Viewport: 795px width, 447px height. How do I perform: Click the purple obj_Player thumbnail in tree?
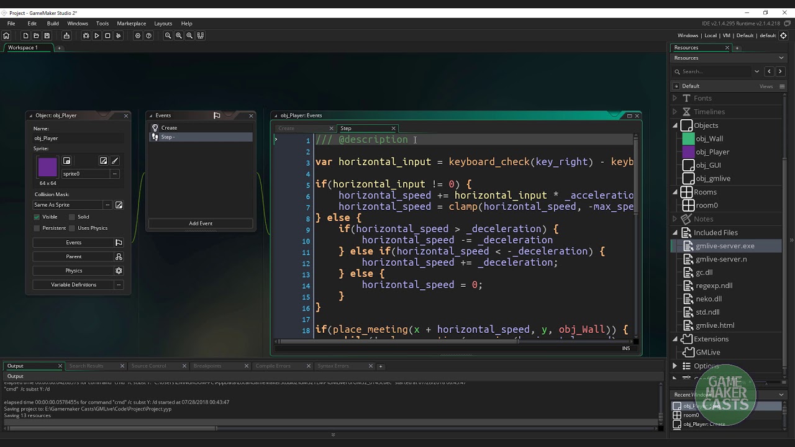[688, 152]
